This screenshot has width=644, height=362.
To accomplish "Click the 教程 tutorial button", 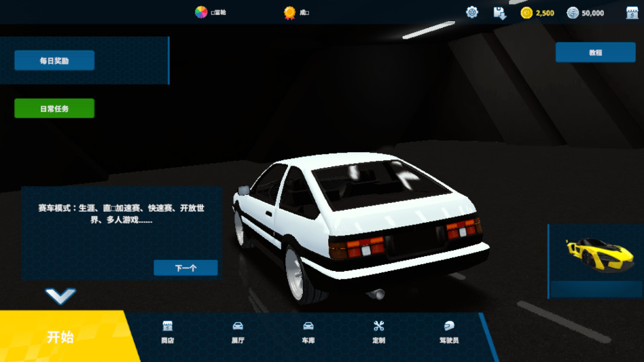I will pyautogui.click(x=596, y=52).
